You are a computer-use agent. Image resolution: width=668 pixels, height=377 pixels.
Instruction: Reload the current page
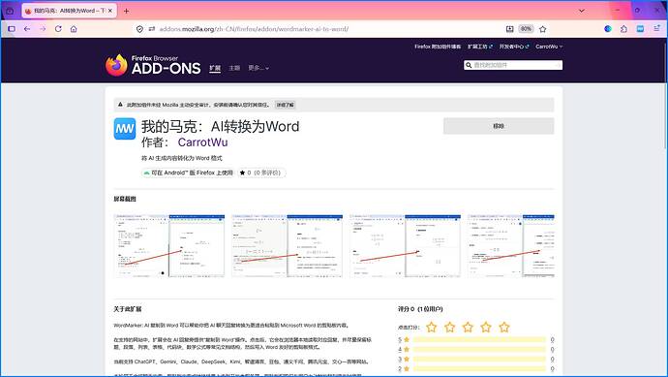pos(58,29)
